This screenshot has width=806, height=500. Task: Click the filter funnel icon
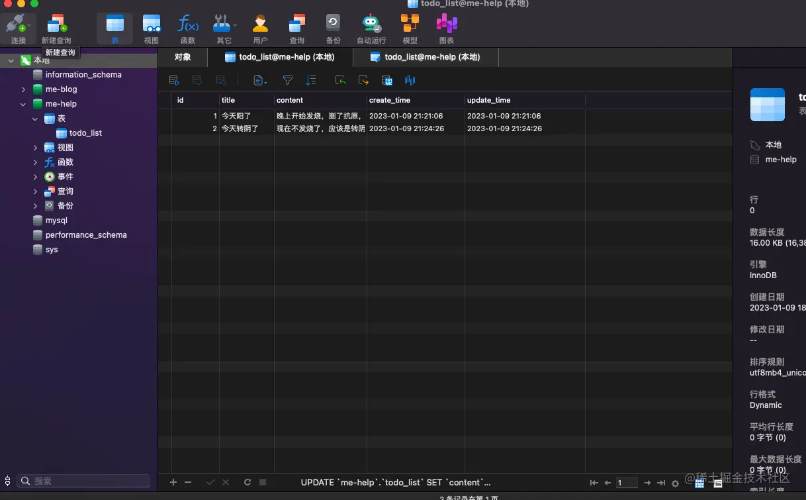(288, 80)
